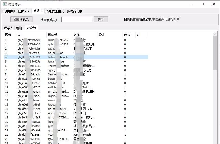The width and height of the screenshot is (220, 144).
Task: Click 微信号 cell starting with Seaflo
Action: [58, 74]
